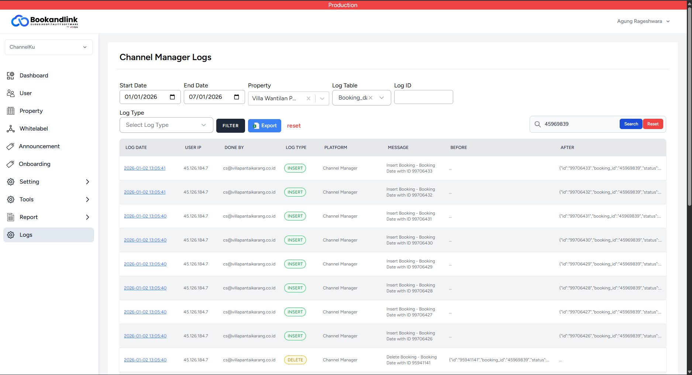692x375 pixels.
Task: Click the magnifier icon in search box
Action: coord(538,124)
